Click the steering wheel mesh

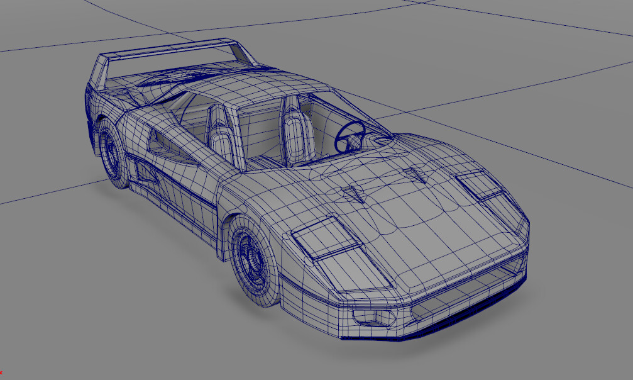coord(351,134)
